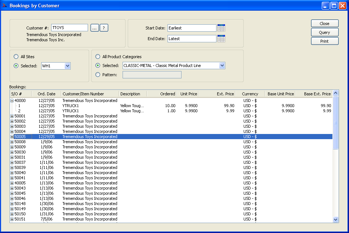Image resolution: width=349 pixels, height=233 pixels.
Task: Open the CLASSIC-METAL product category dropdown
Action: [222, 66]
